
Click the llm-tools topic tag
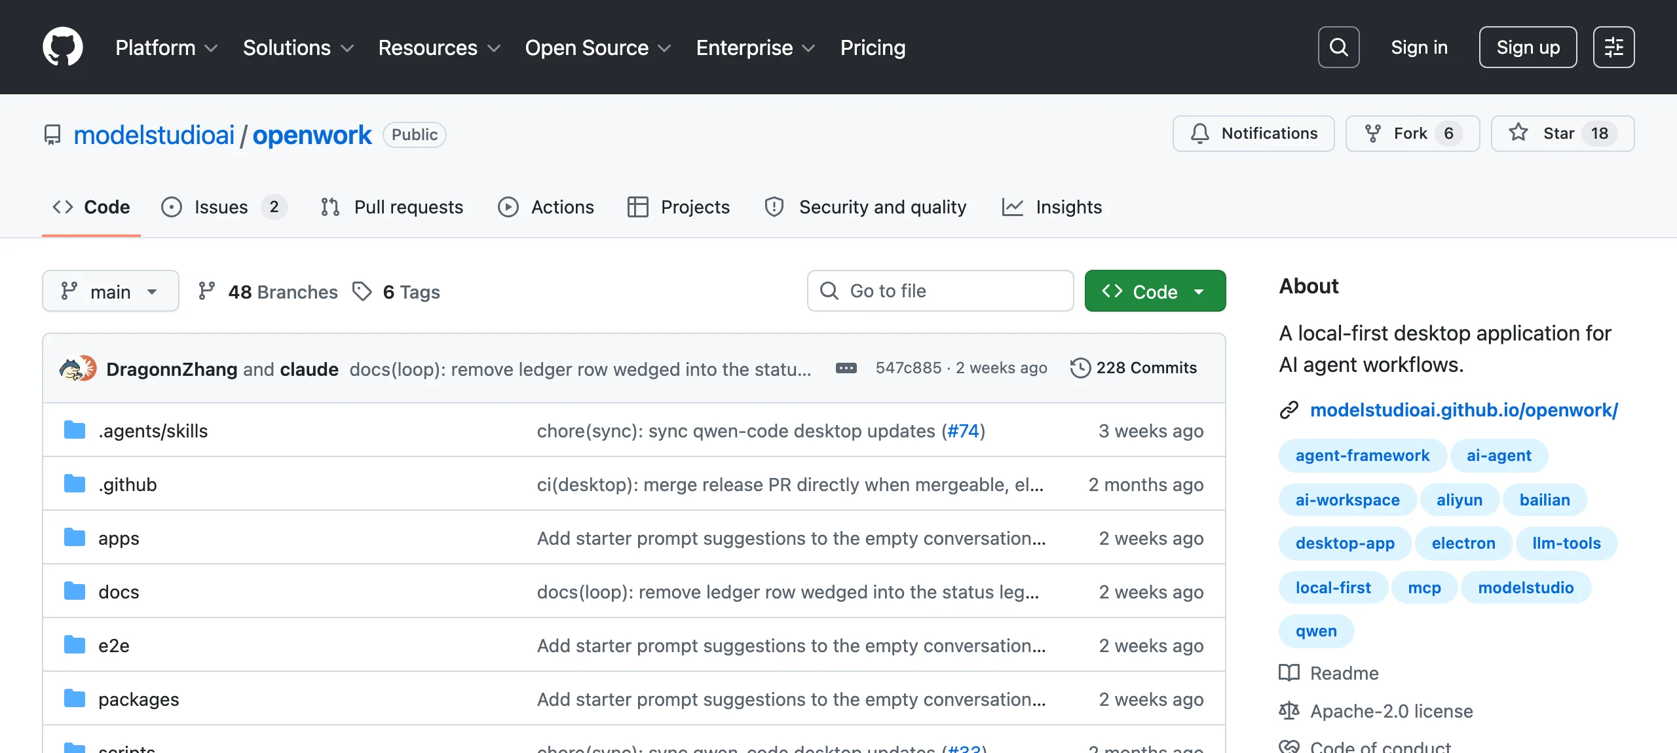pos(1566,543)
